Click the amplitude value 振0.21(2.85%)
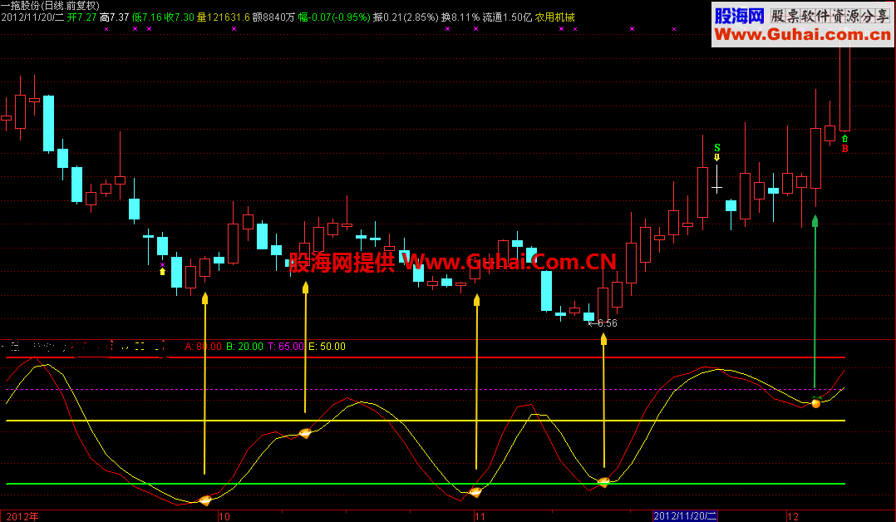Screen dimensions: 896x522 (x=406, y=17)
